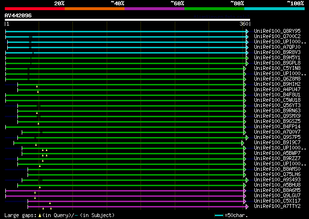Select the AV442096 query name
309x219 pixels.
pos(18,15)
